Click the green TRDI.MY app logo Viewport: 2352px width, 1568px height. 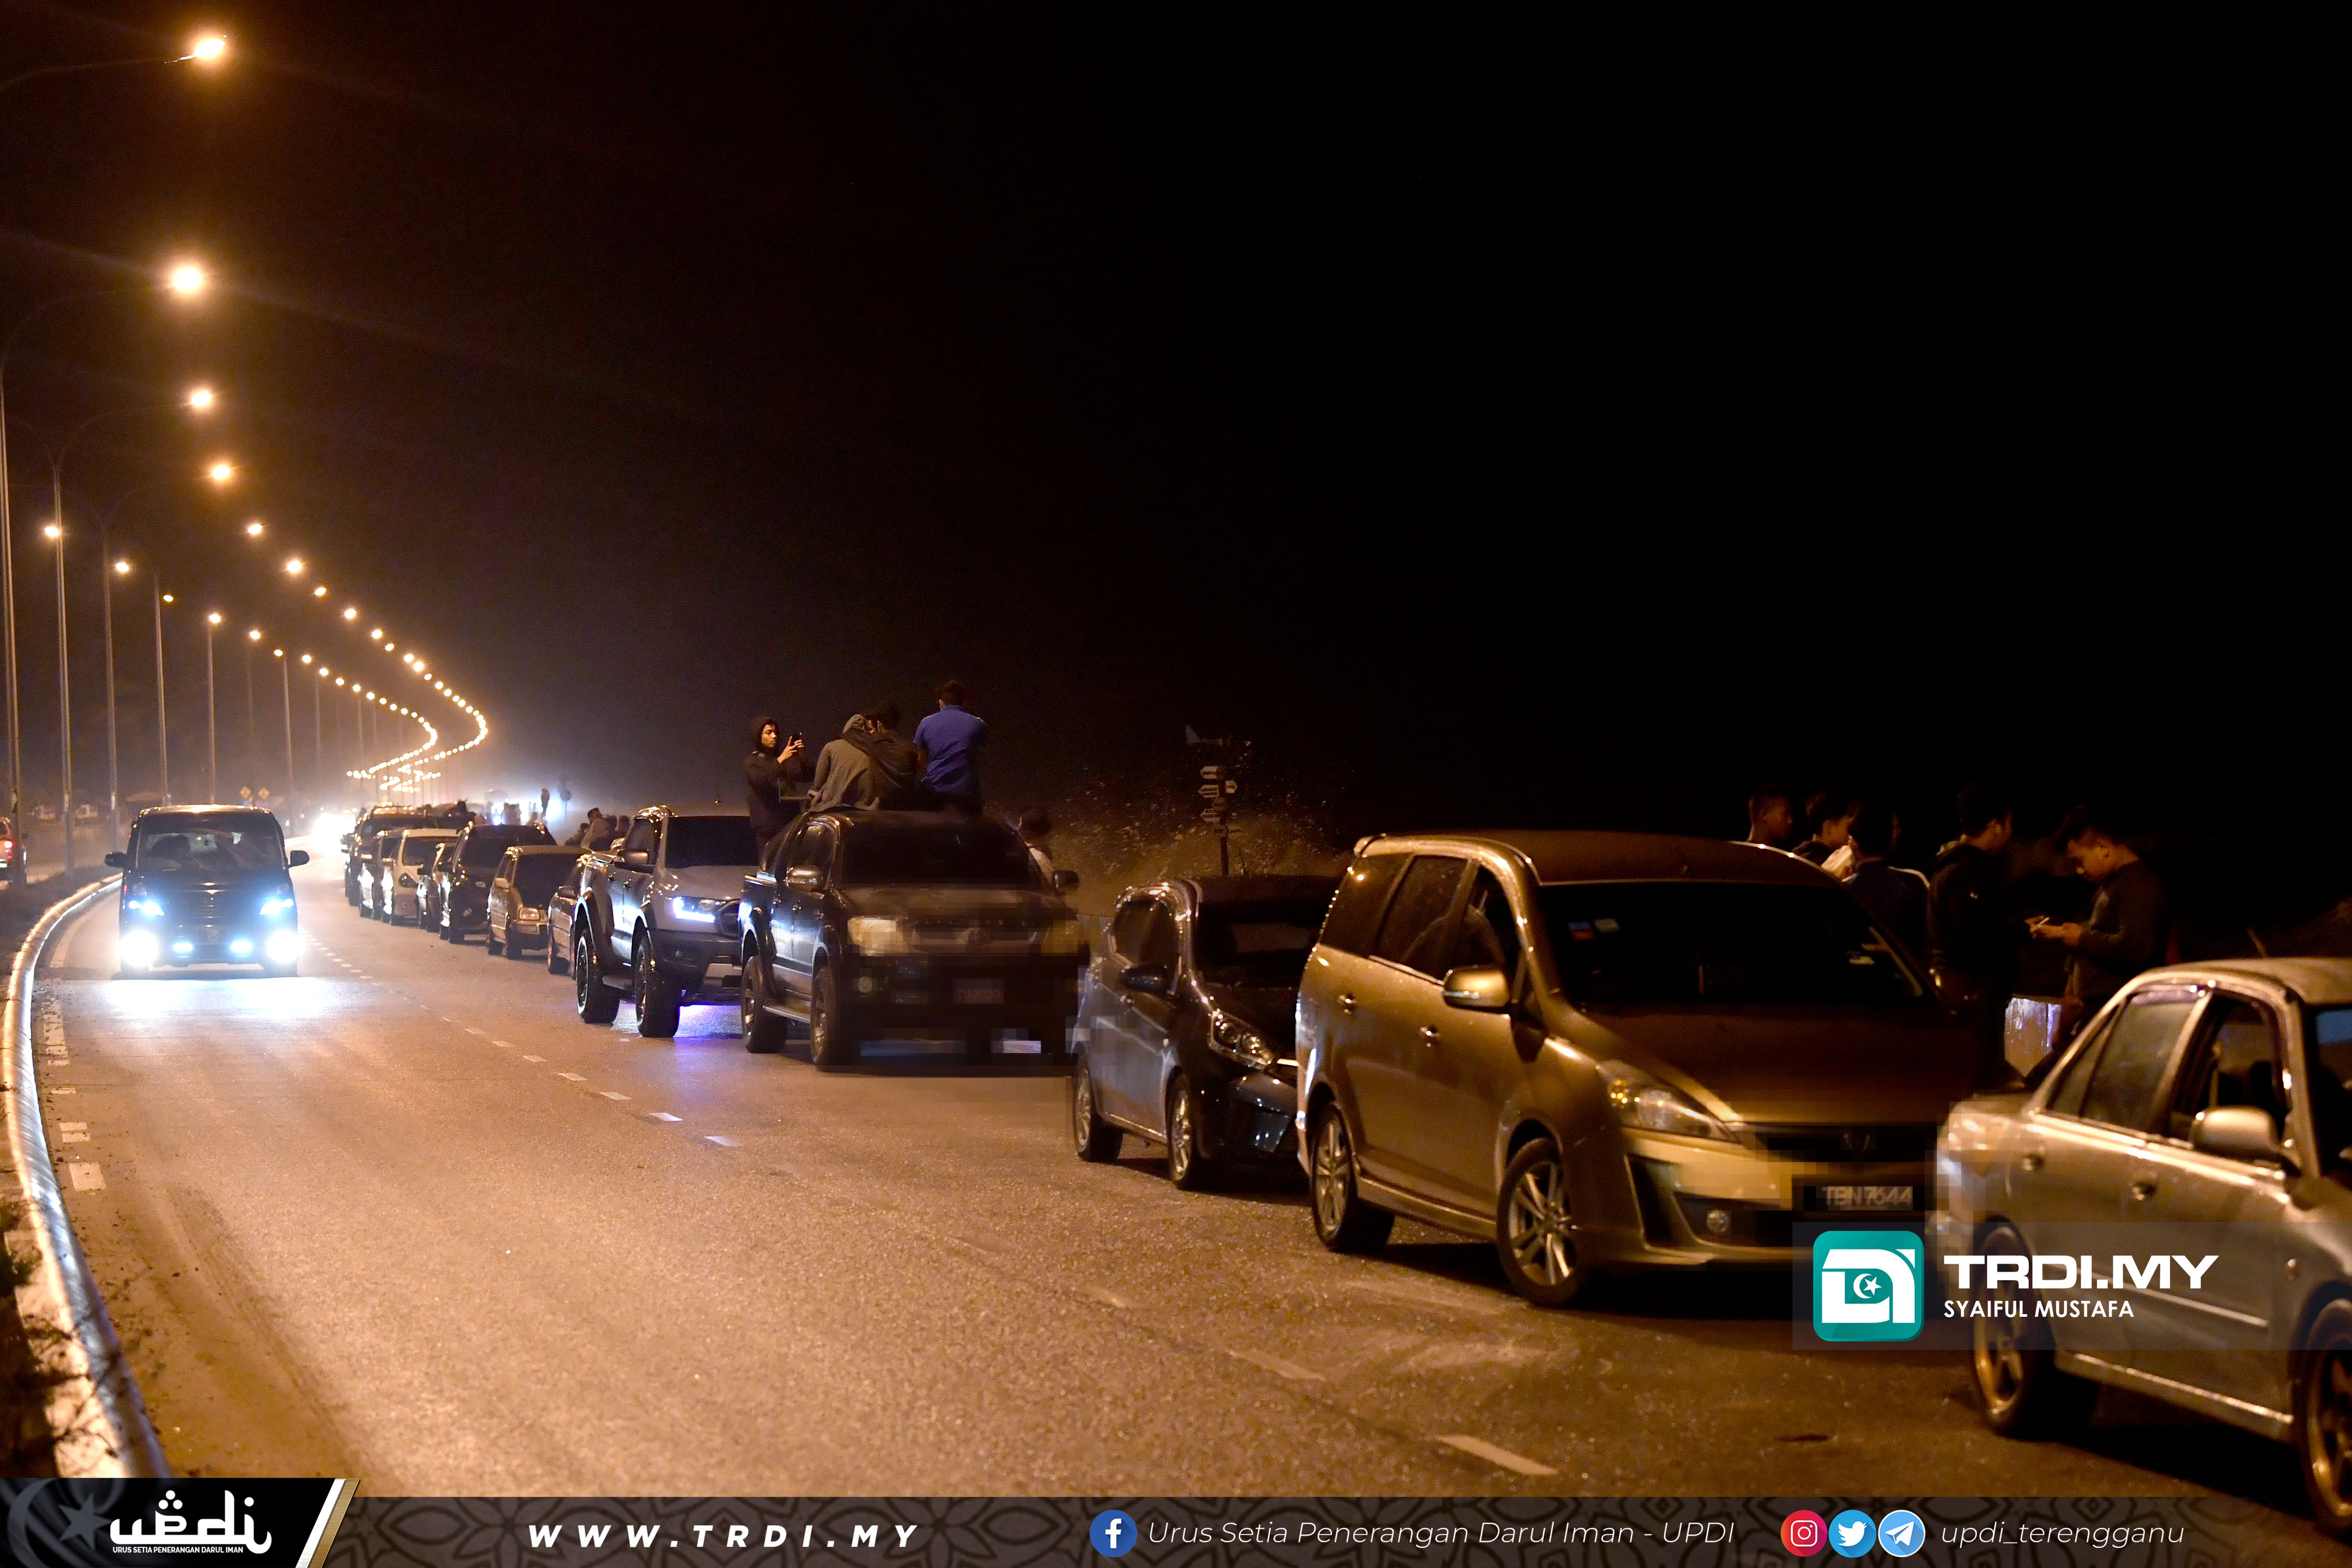pyautogui.click(x=1867, y=1285)
